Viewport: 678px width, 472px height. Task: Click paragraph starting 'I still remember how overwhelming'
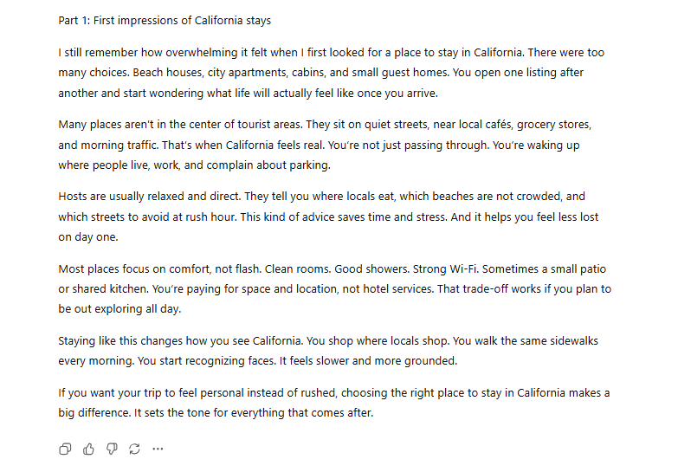[329, 72]
